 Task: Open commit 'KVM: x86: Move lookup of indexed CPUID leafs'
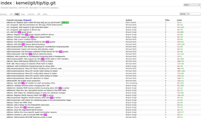tap(30, 64)
